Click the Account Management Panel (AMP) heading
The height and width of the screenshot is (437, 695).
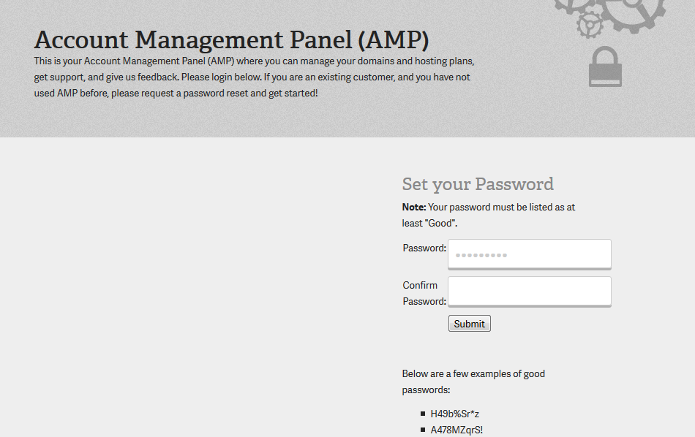coord(231,39)
